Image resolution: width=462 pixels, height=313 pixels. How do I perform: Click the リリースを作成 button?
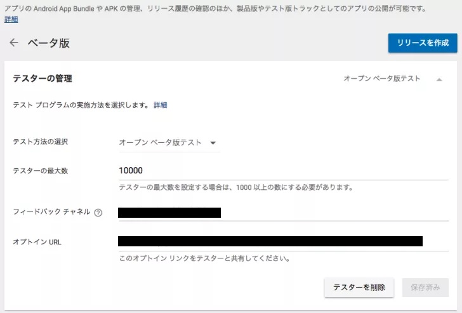[x=423, y=43]
